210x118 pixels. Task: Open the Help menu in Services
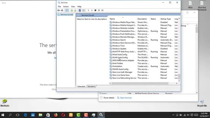tap(79, 7)
